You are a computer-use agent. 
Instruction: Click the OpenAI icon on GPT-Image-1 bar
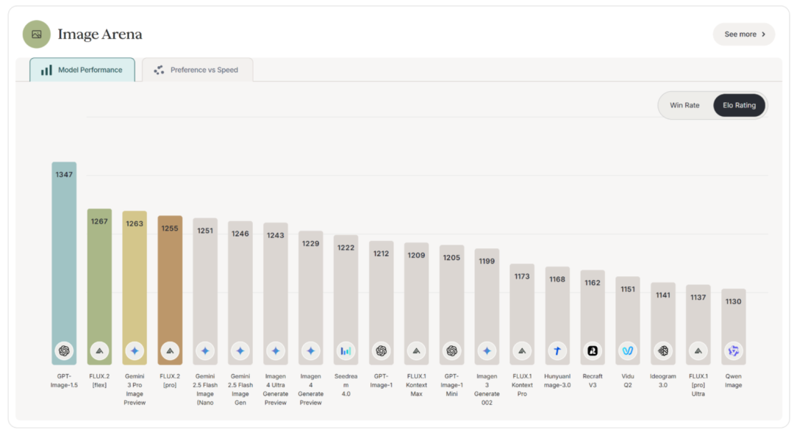[x=382, y=350]
